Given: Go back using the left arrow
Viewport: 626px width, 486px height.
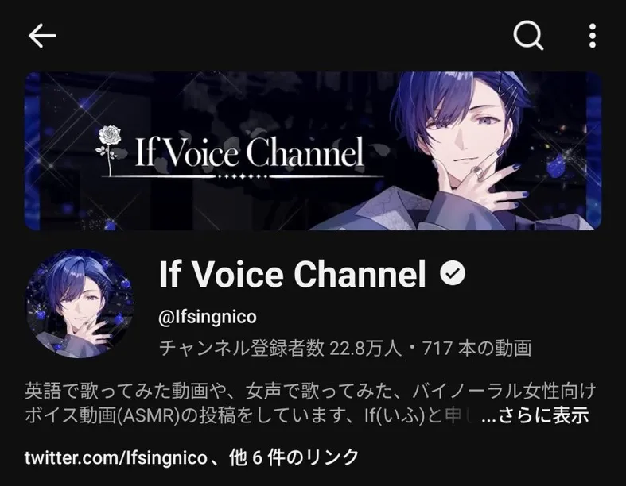Looking at the screenshot, I should pos(42,36).
